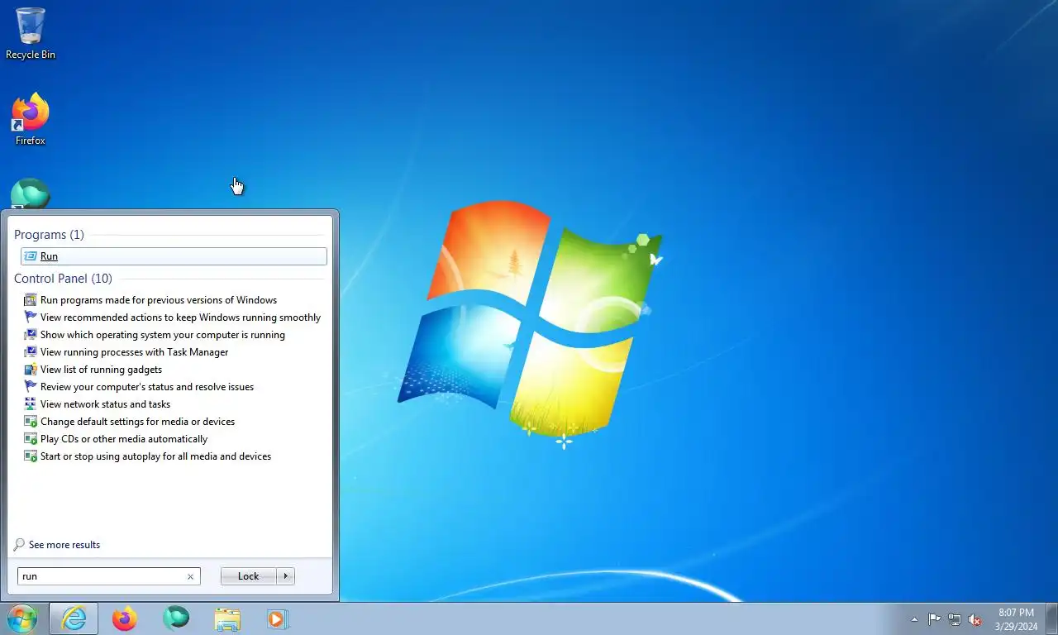Click the Windows Start orb

pyautogui.click(x=22, y=618)
